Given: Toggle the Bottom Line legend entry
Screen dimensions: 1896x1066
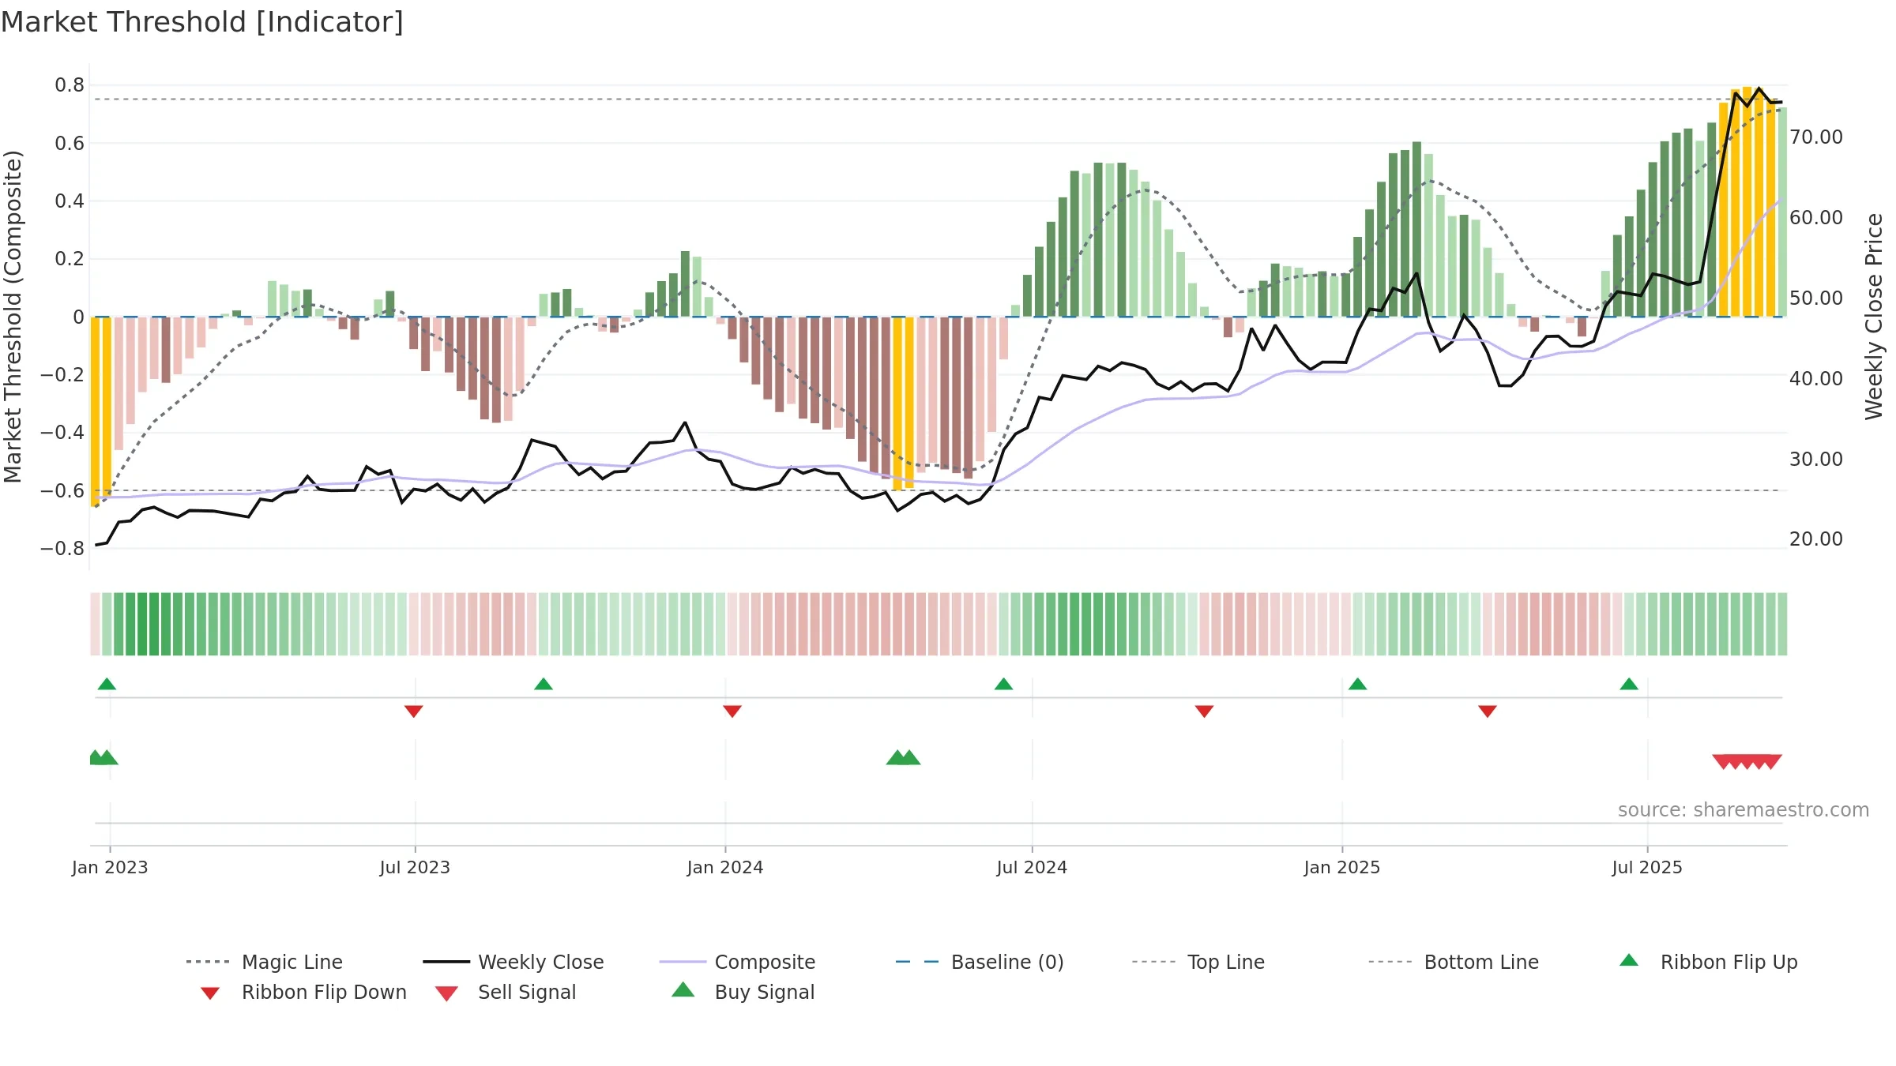Looking at the screenshot, I should tap(1454, 962).
